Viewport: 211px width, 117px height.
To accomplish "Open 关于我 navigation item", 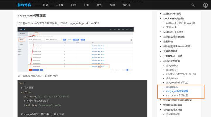I will pyautogui.click(x=60, y=5).
